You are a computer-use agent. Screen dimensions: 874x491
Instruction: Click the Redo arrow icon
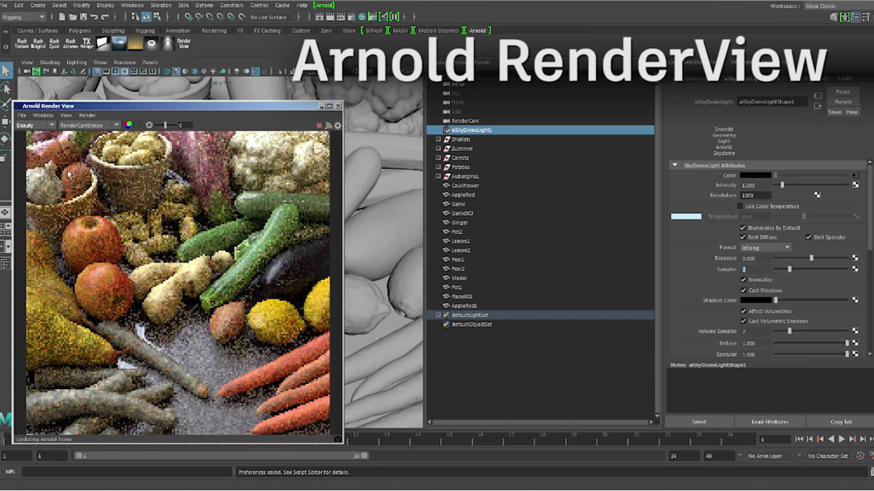coord(105,17)
